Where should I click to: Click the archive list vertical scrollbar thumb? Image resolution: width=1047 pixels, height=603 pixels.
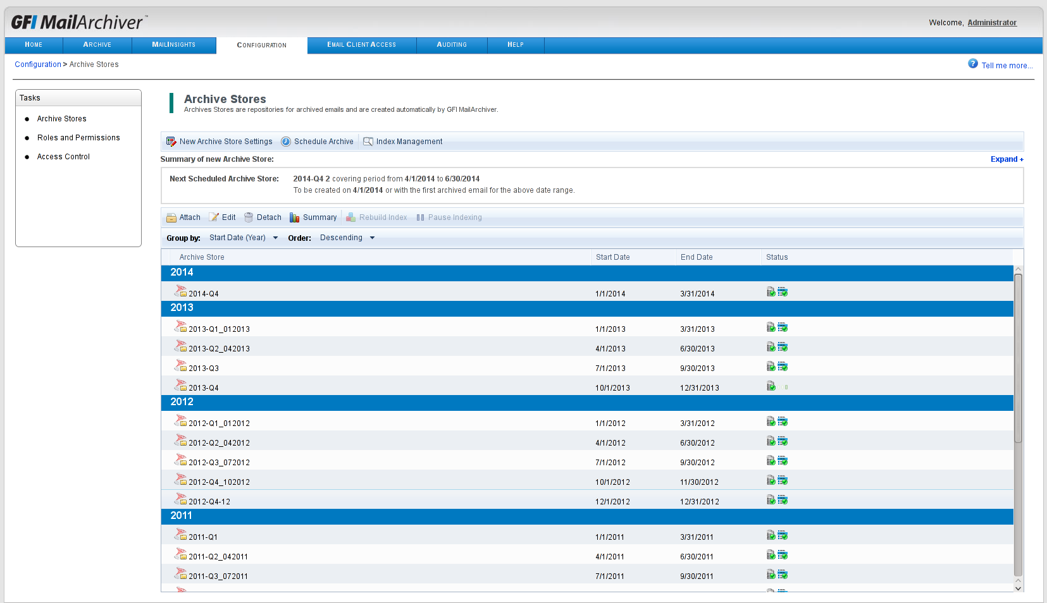pos(1018,358)
